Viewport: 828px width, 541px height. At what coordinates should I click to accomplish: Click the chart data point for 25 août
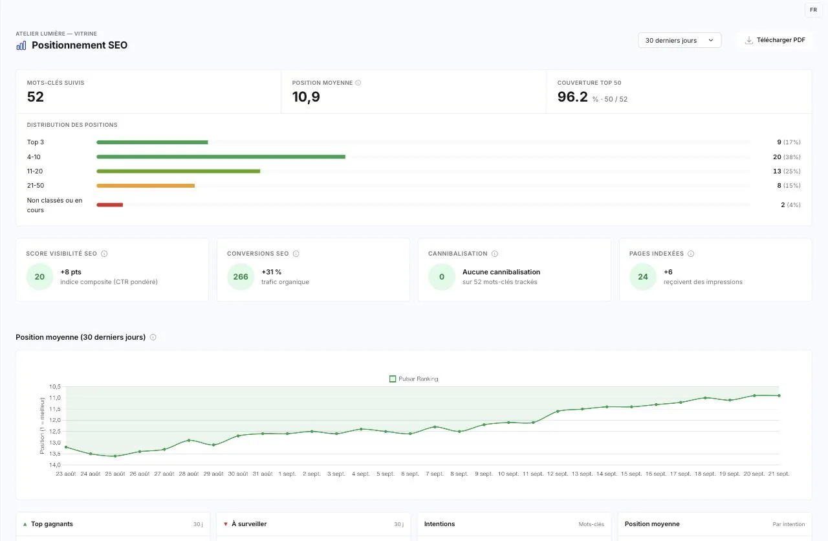pos(115,456)
